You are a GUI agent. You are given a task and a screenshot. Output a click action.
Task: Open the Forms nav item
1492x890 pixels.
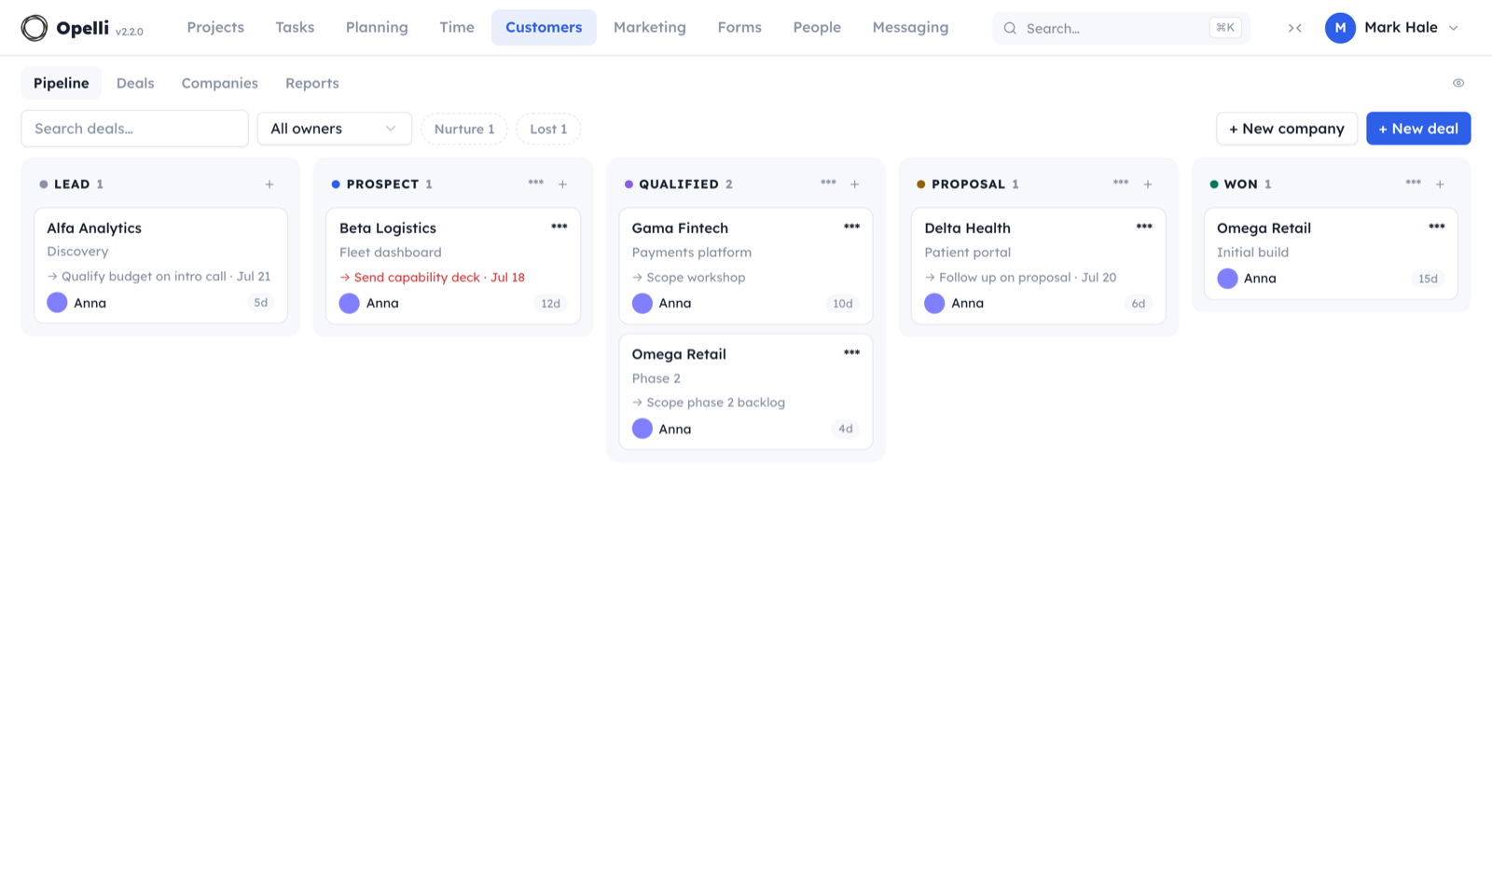[x=739, y=28]
